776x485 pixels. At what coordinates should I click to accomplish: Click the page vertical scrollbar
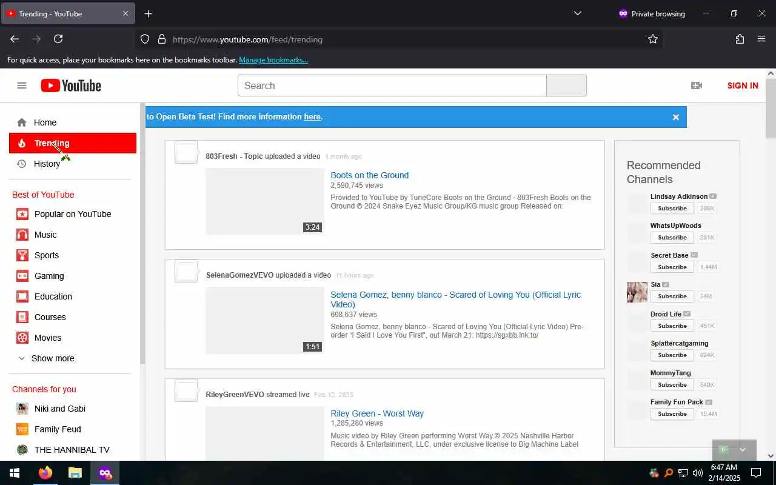click(771, 108)
